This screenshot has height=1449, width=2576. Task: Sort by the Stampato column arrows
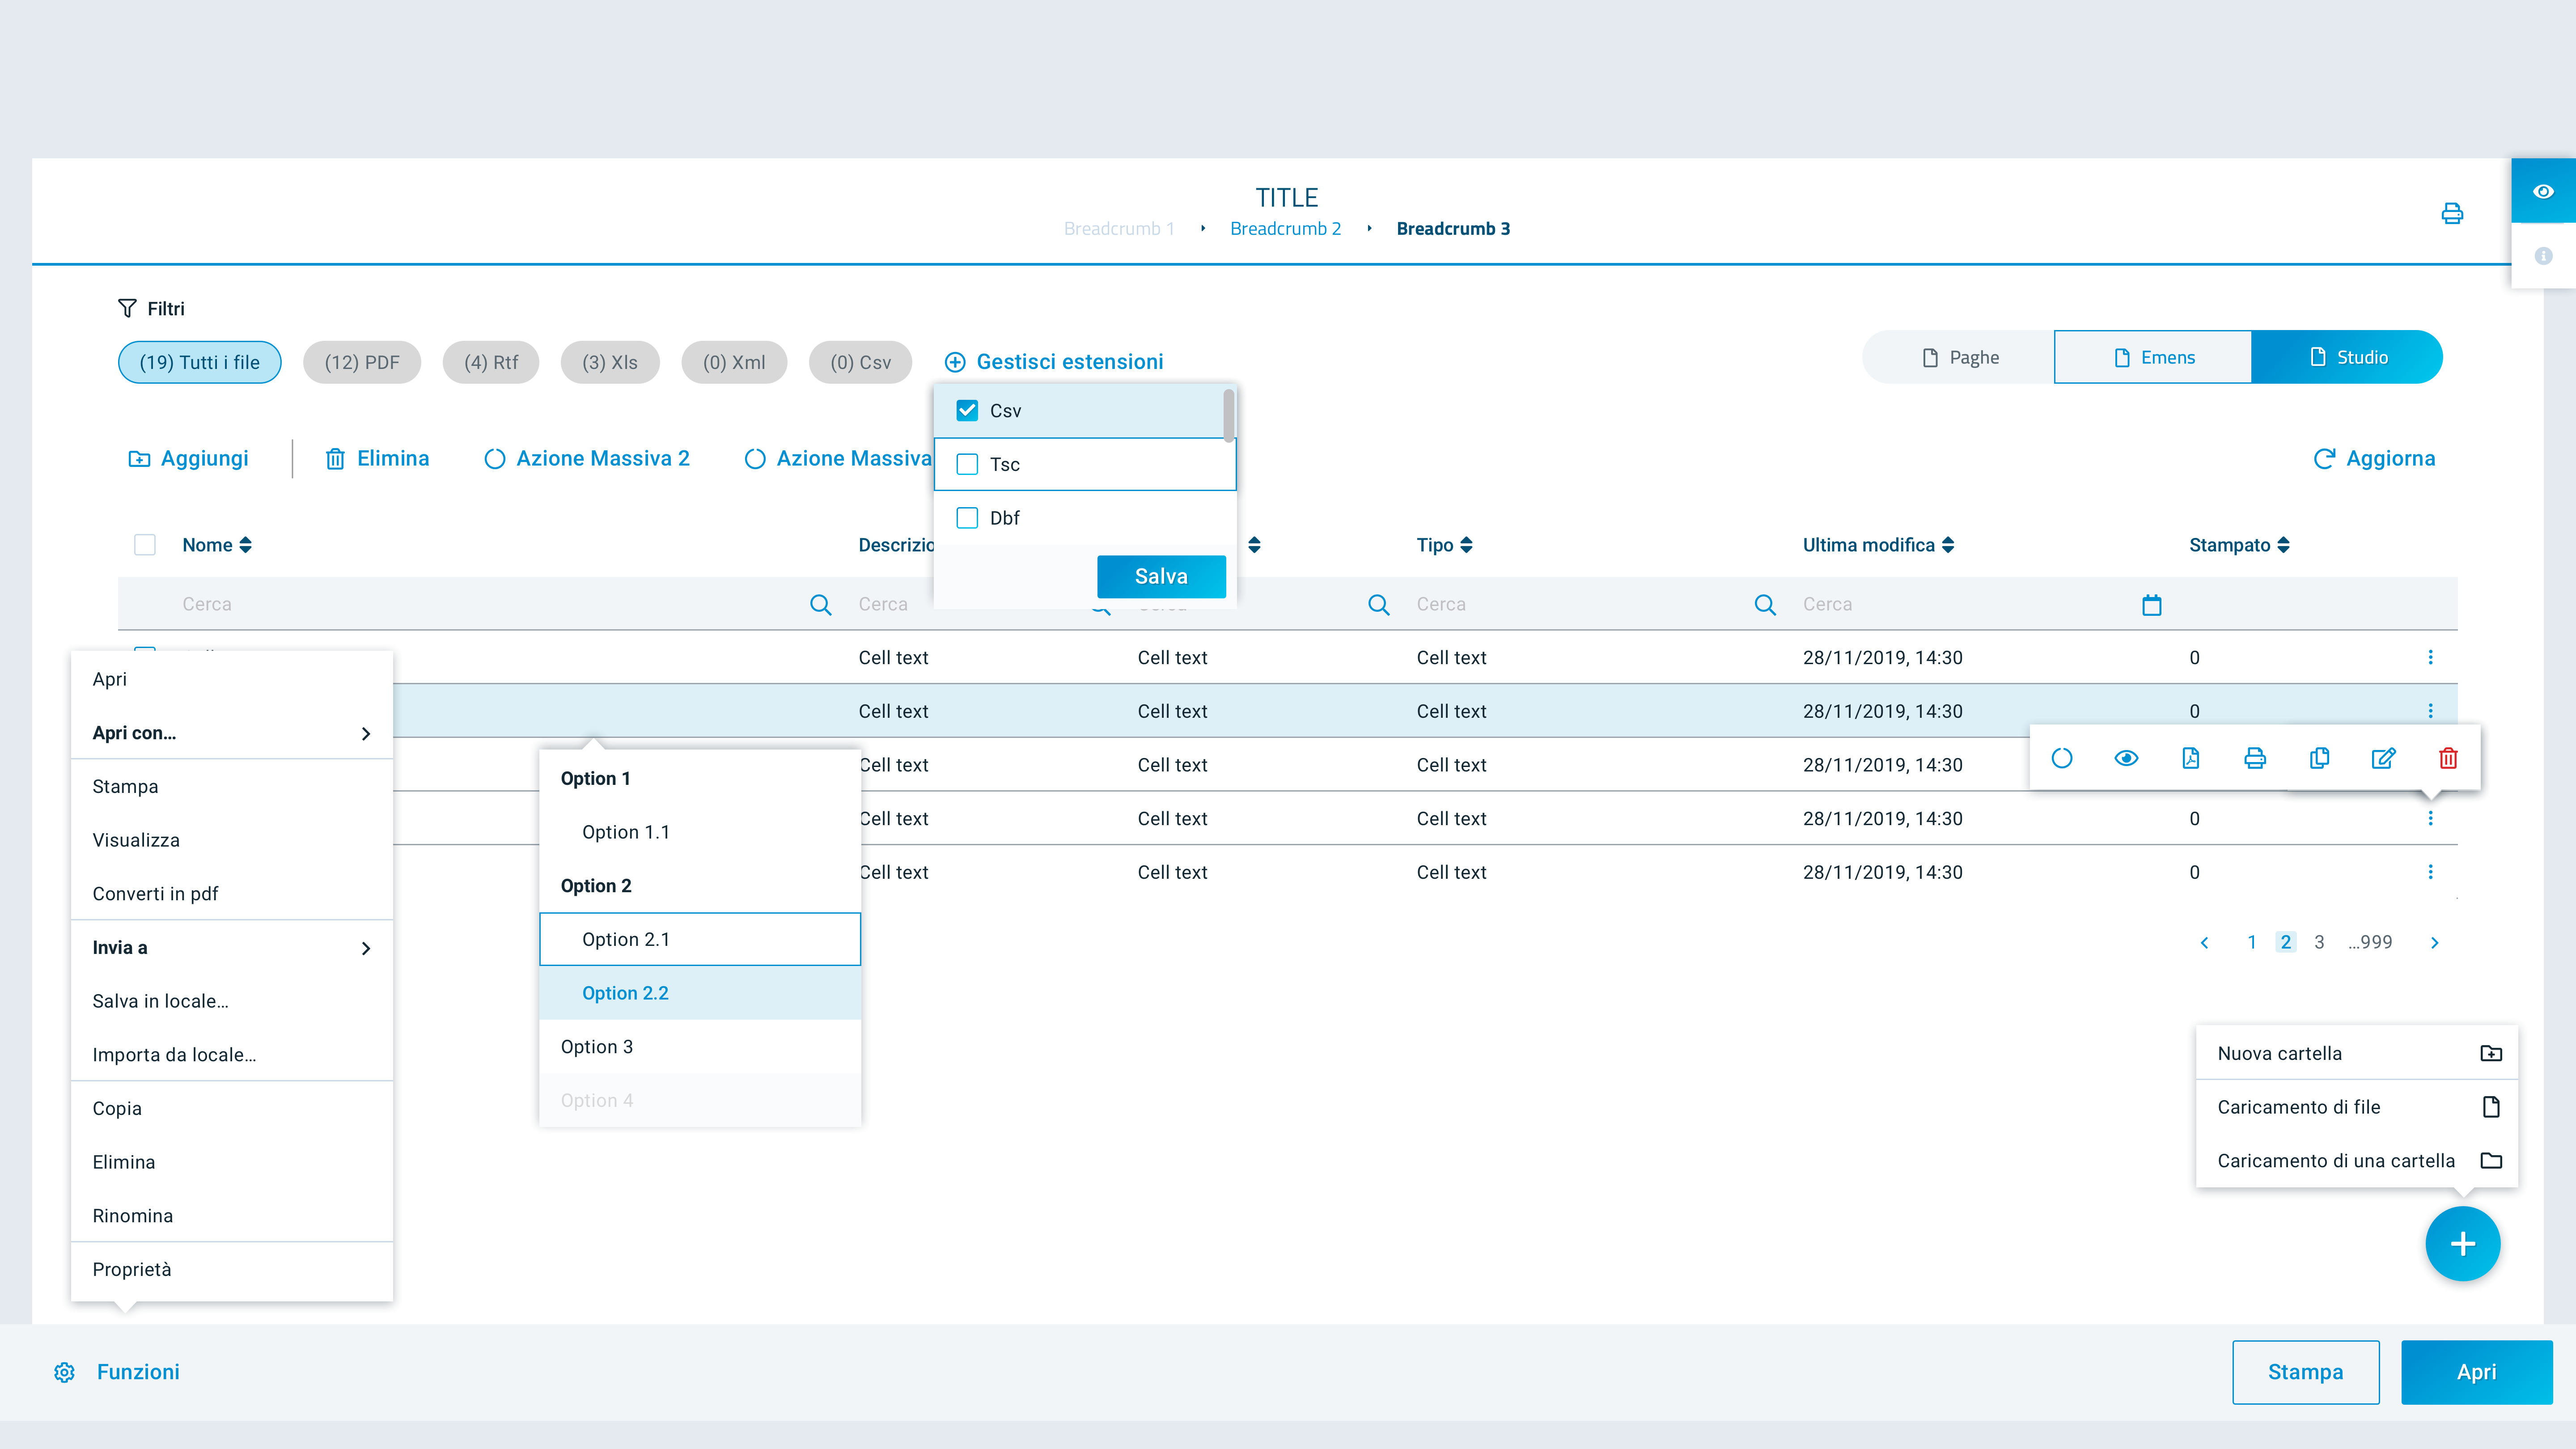pyautogui.click(x=2283, y=545)
